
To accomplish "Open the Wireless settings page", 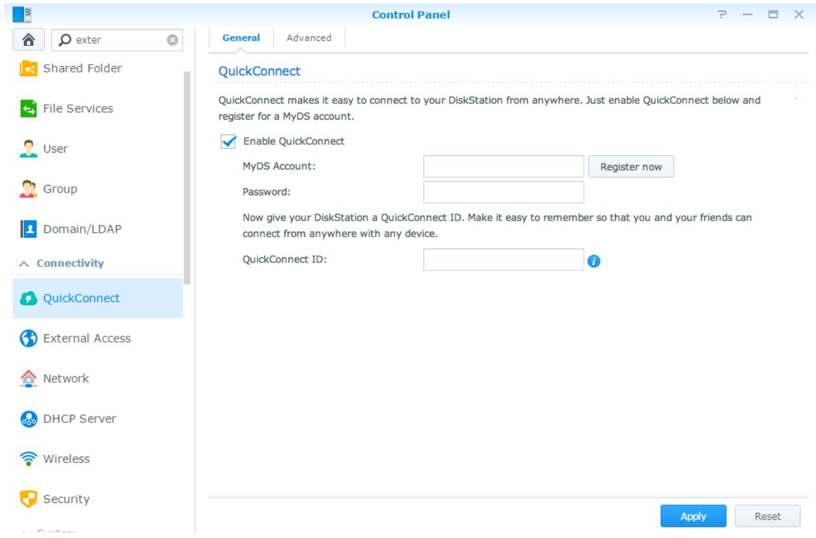I will 98,459.
